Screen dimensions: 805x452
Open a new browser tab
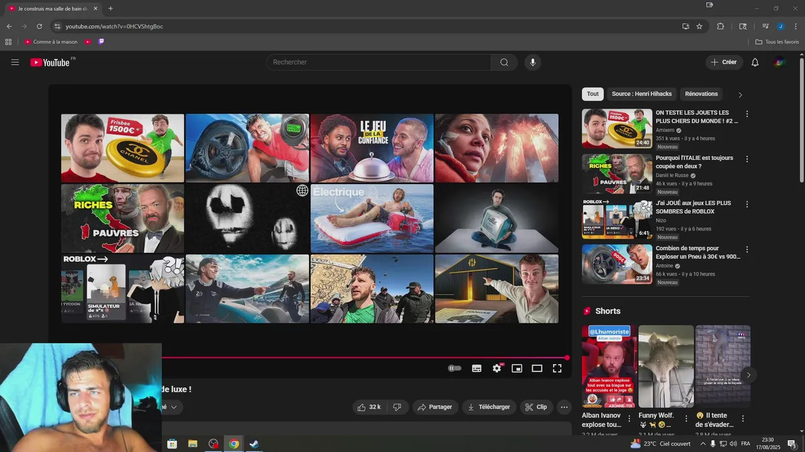click(x=111, y=8)
